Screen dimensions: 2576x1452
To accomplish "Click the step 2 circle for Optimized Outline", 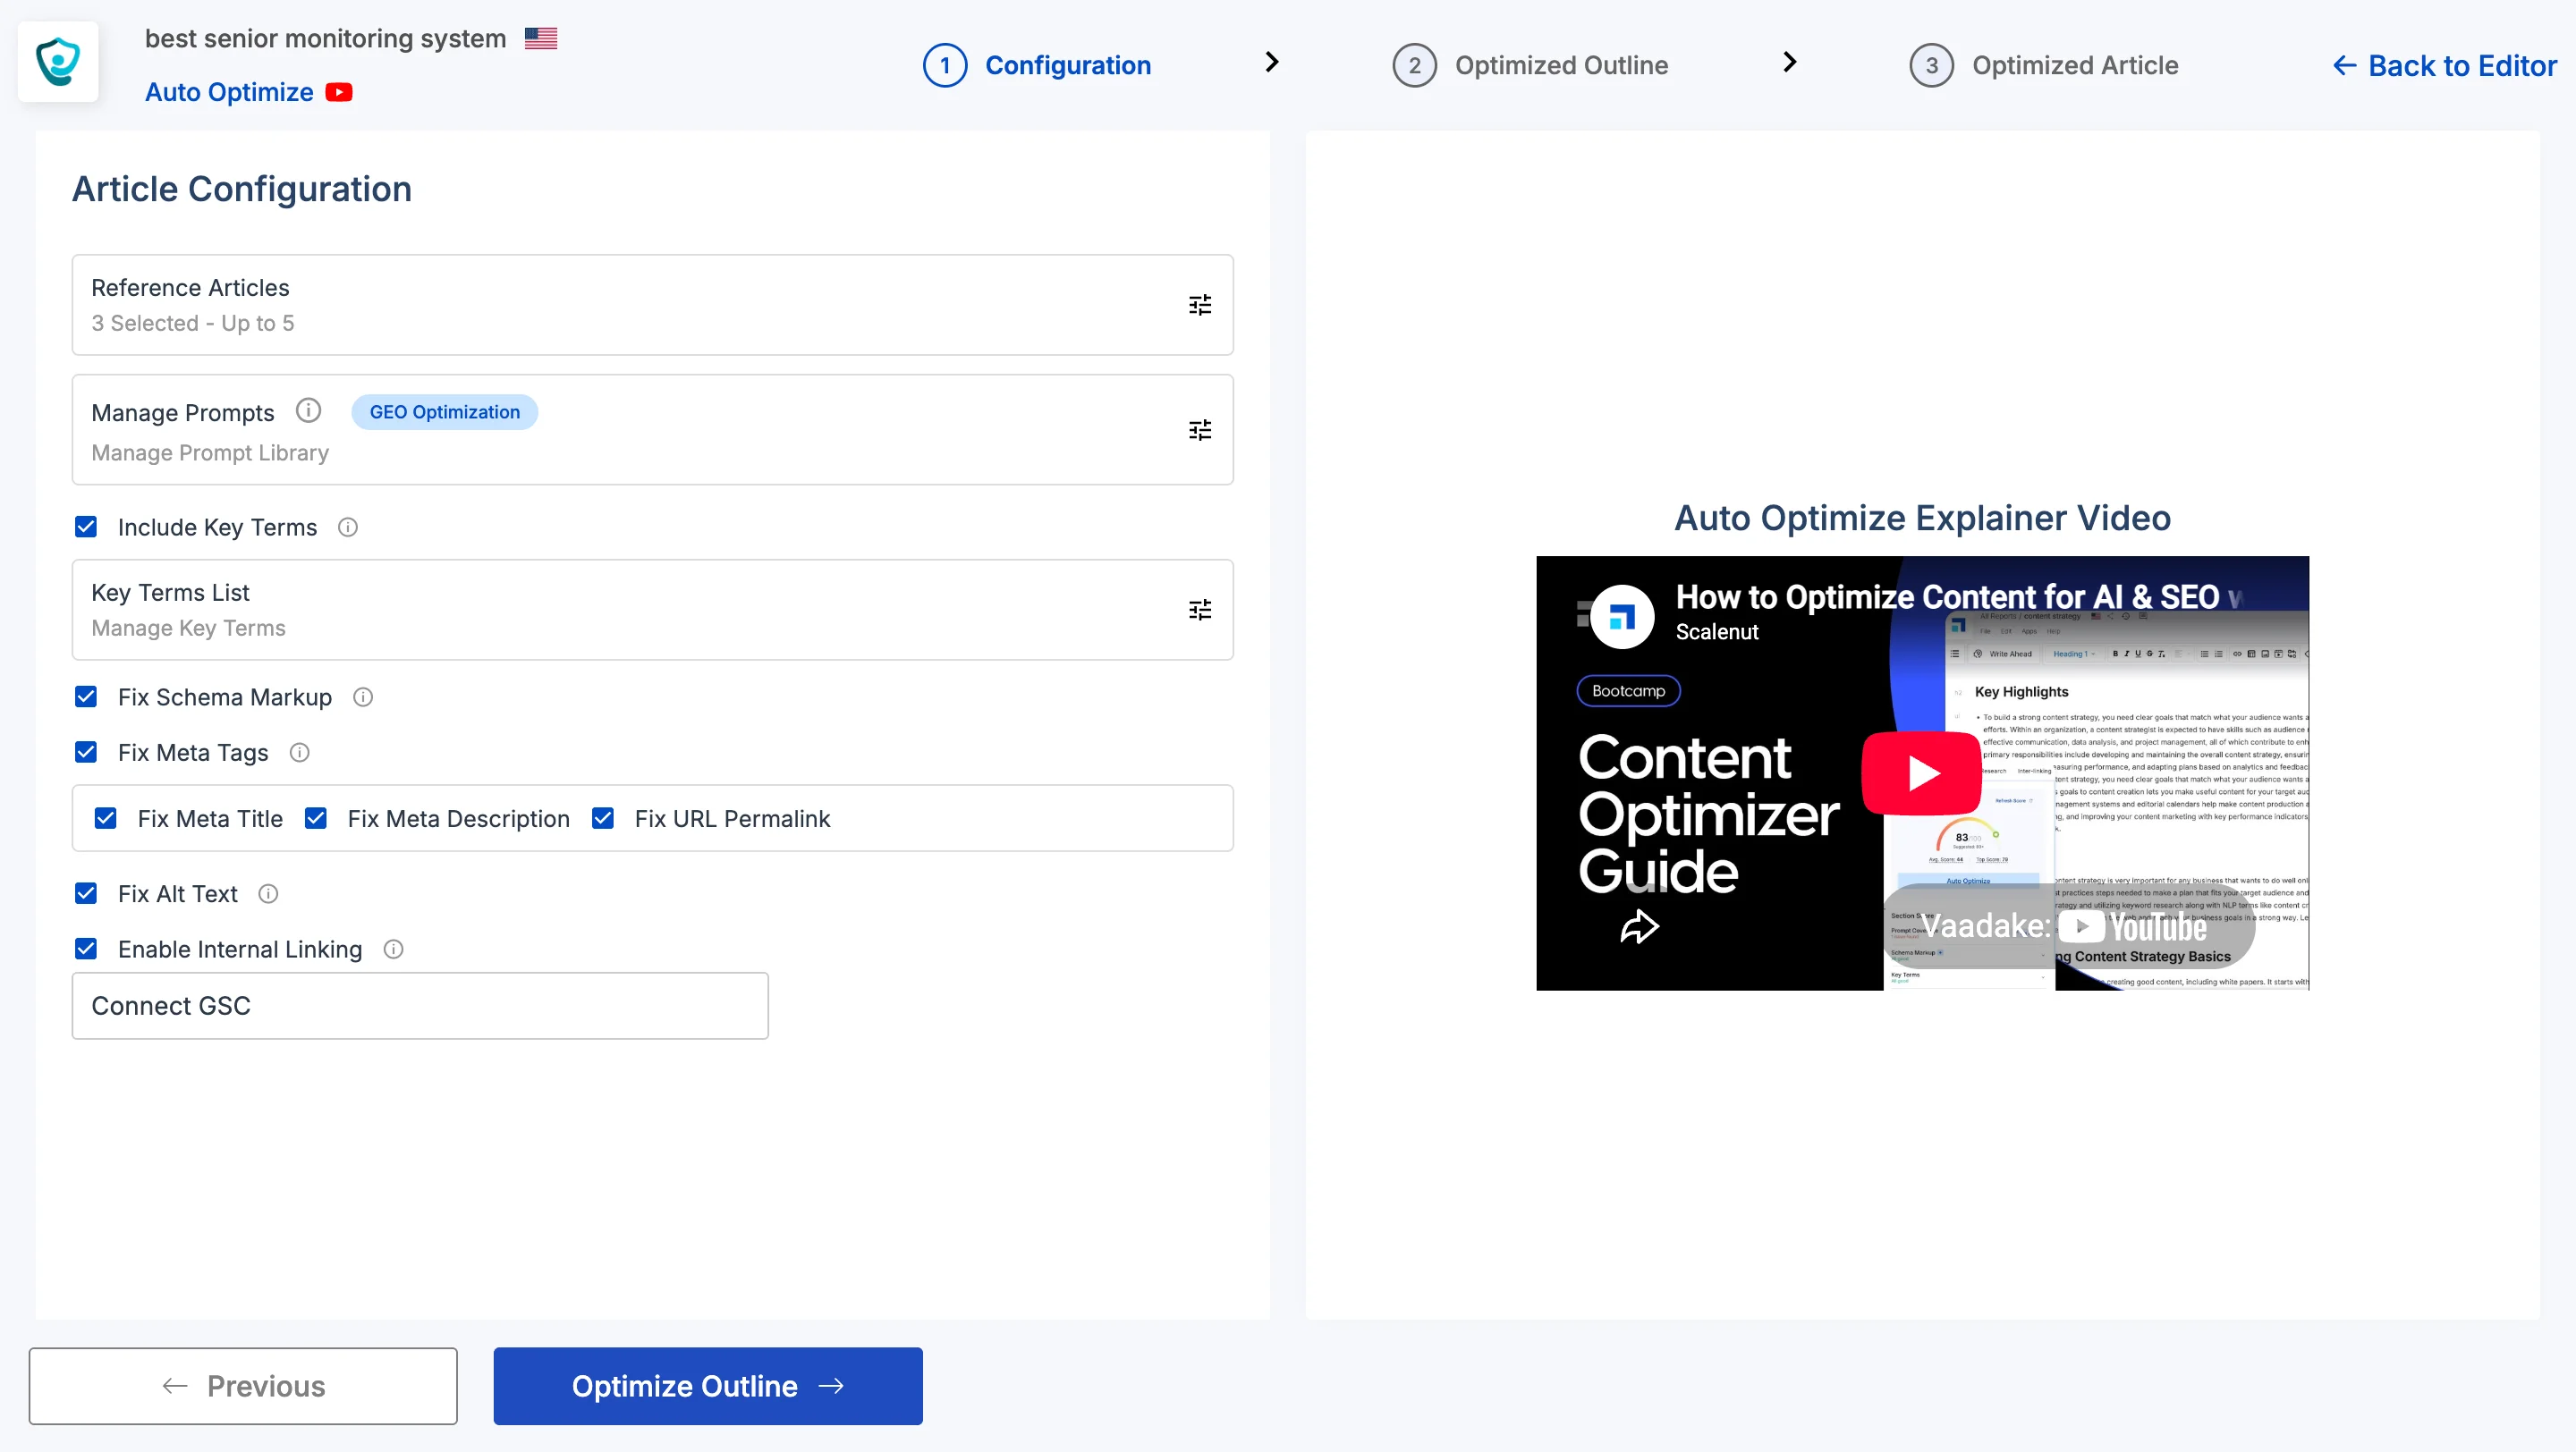I will click(x=1415, y=65).
